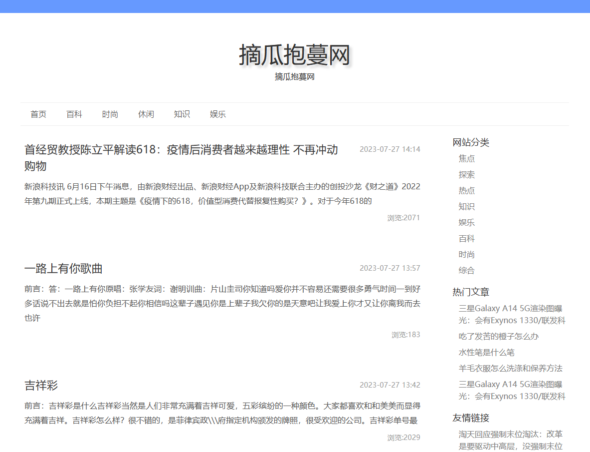This screenshot has width=590, height=452.
Task: Open the 娱乐 tab in the navigation bar
Action: 218,114
